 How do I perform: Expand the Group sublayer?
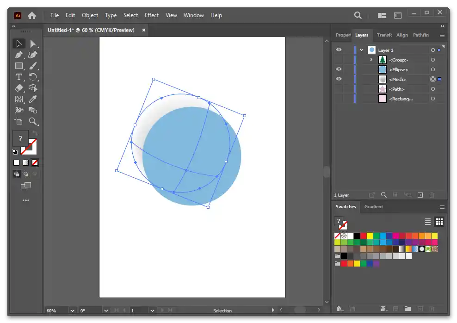click(x=371, y=60)
